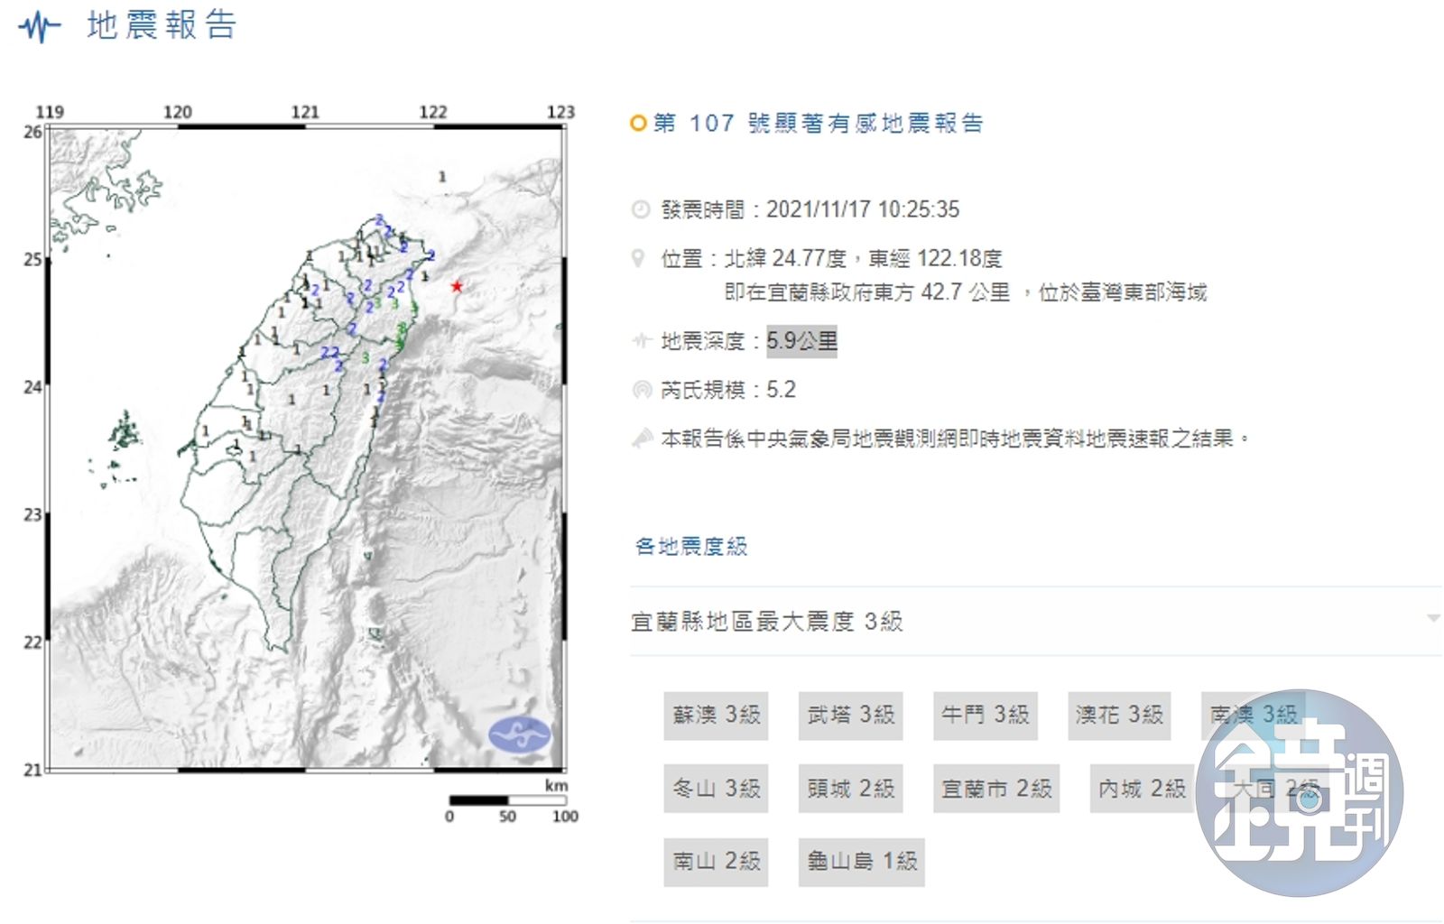Viewport: 1444px width, 924px height.
Task: Click the magnitude icon beside 芮氏規模
Action: click(641, 390)
